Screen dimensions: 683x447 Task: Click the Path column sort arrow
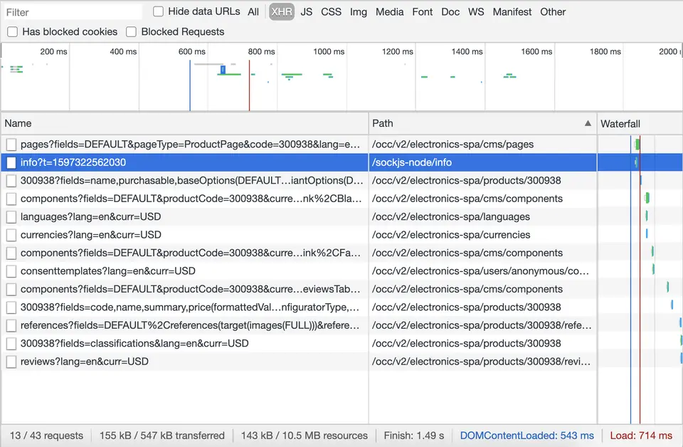pyautogui.click(x=588, y=123)
